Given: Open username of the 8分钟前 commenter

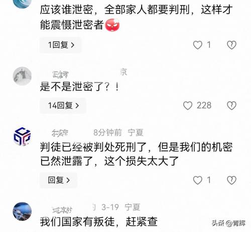Looking at the screenshot, I should [60, 133].
